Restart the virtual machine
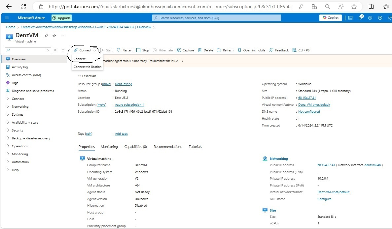Viewport: 392px width, 229px height. 125,50
